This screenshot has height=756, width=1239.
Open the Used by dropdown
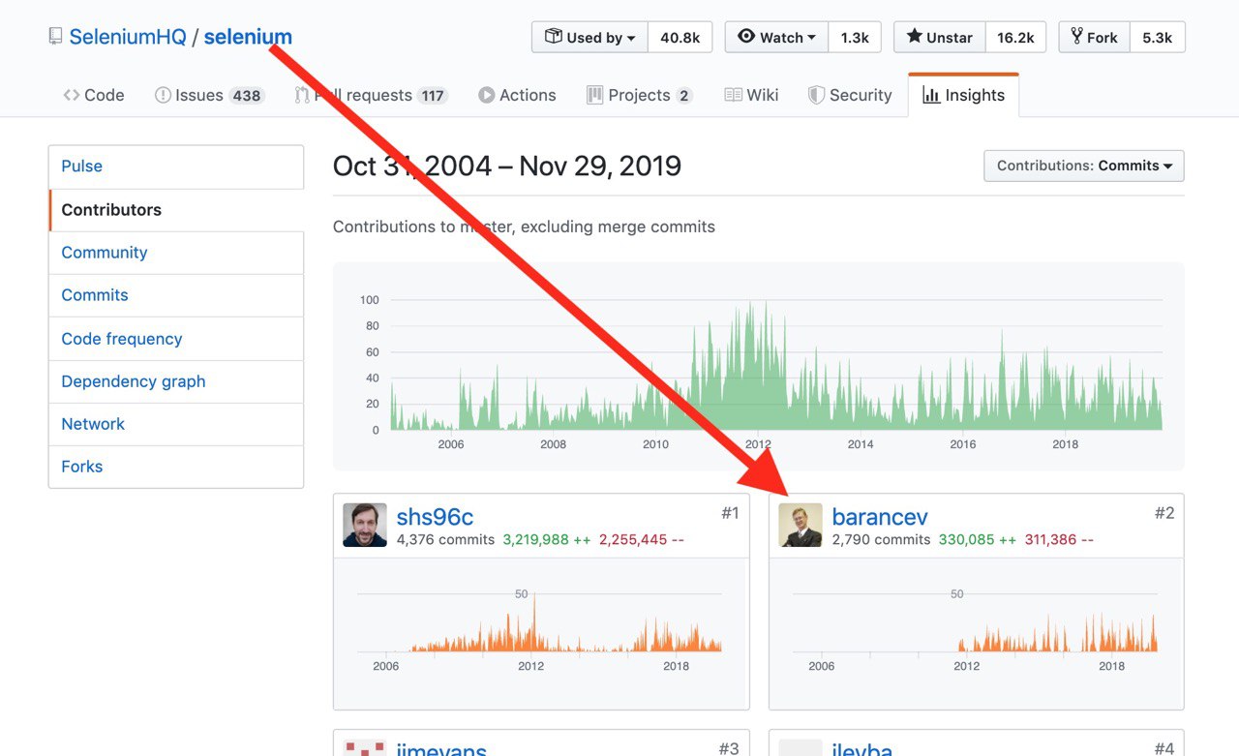coord(589,37)
